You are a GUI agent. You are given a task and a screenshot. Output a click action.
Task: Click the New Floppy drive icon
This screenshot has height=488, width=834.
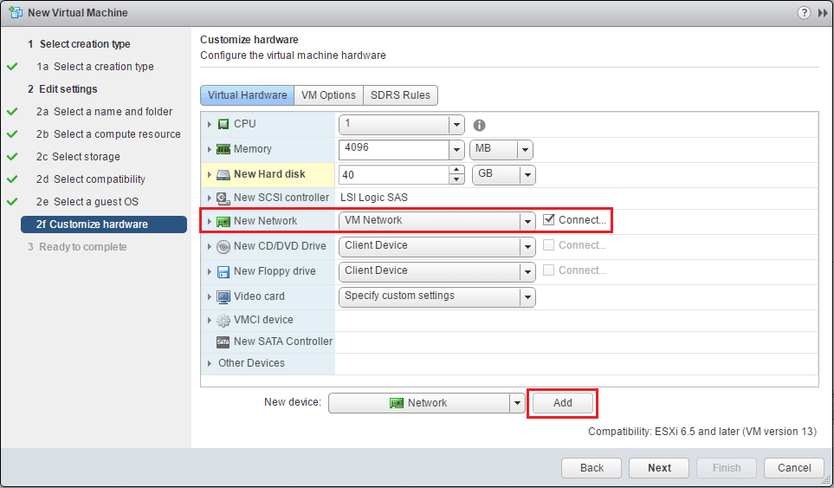tap(223, 271)
